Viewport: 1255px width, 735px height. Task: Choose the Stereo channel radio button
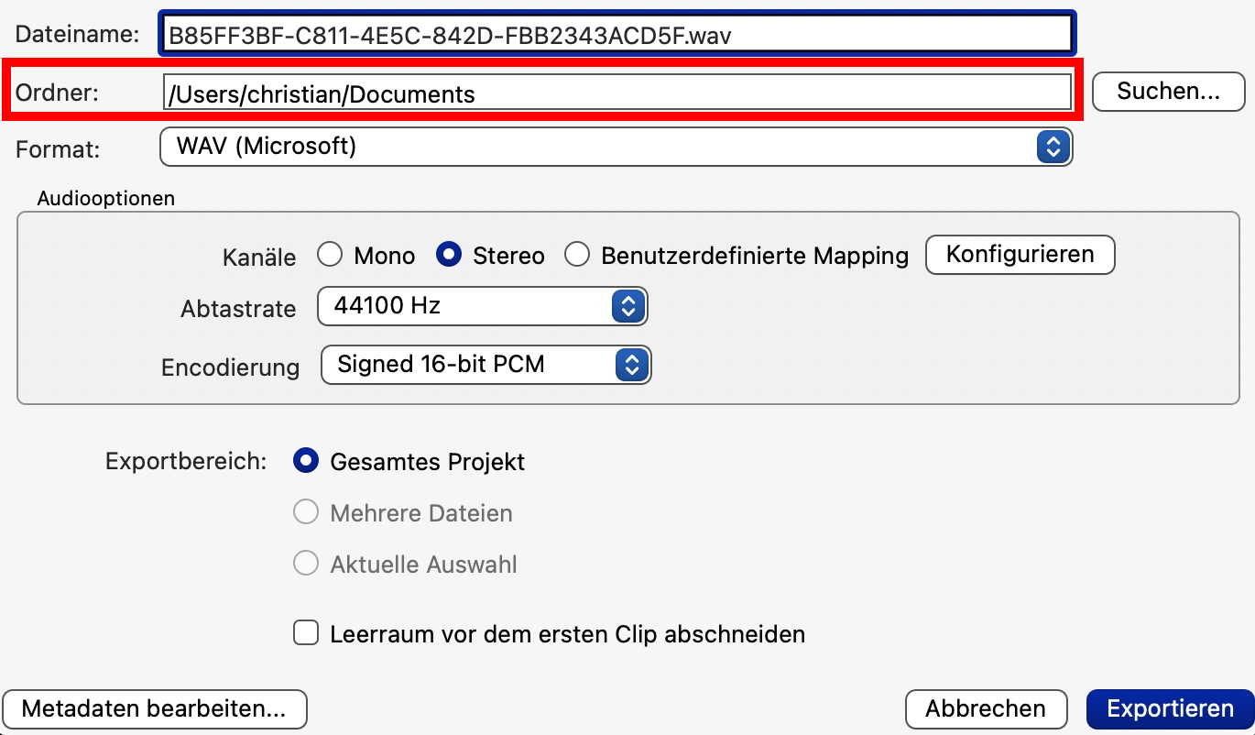pos(449,255)
